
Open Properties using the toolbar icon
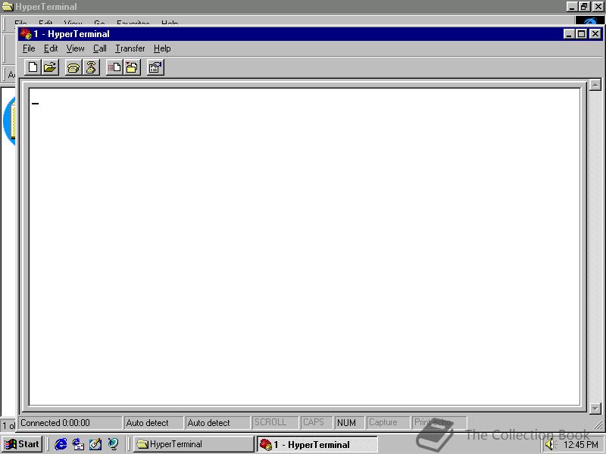coord(155,67)
